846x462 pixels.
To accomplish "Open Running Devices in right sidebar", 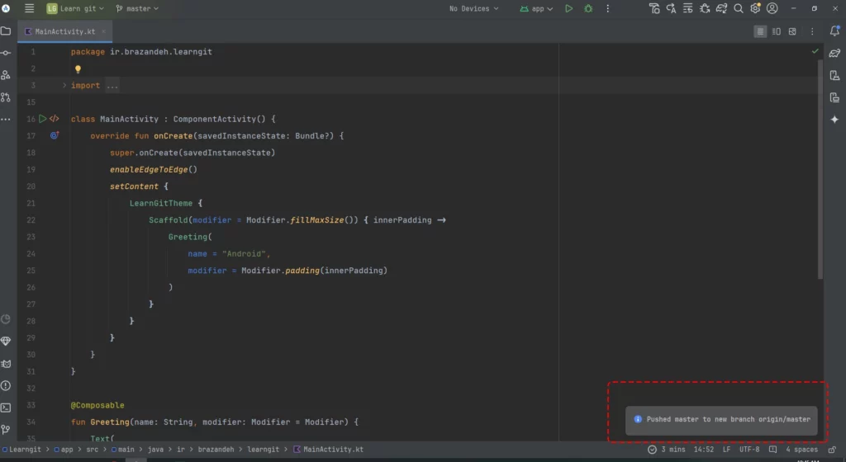I will tap(834, 97).
